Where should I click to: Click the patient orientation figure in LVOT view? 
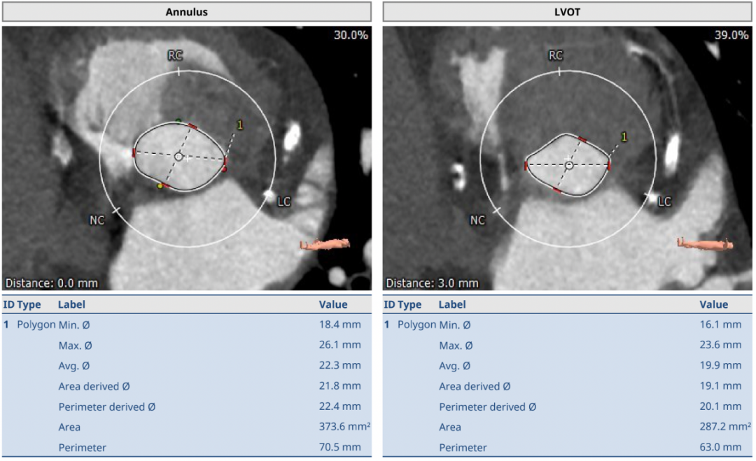(704, 243)
